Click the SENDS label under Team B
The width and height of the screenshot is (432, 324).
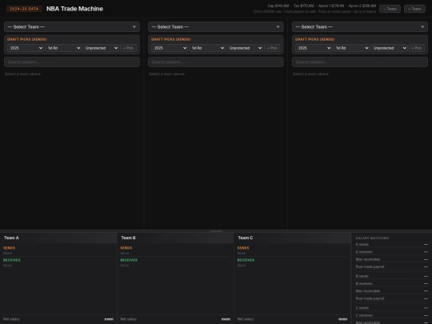126,248
